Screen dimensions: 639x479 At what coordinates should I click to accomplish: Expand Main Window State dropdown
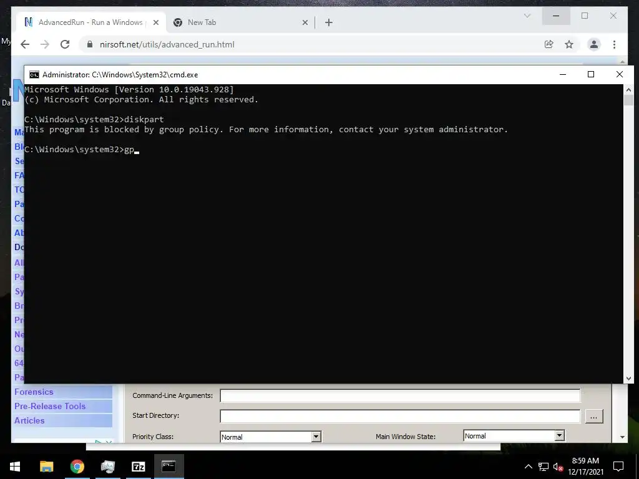[560, 436]
